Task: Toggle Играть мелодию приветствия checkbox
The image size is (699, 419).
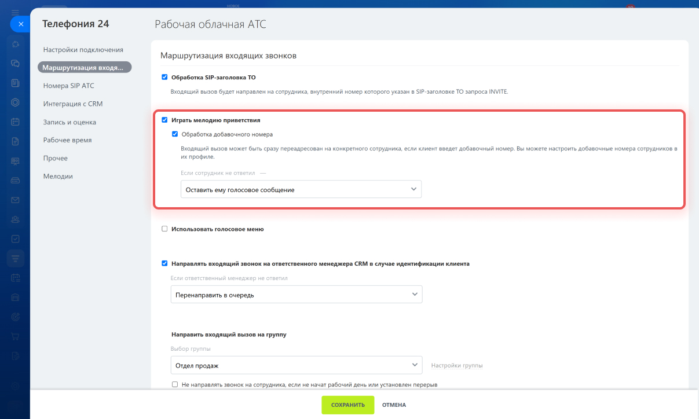Action: tap(164, 120)
